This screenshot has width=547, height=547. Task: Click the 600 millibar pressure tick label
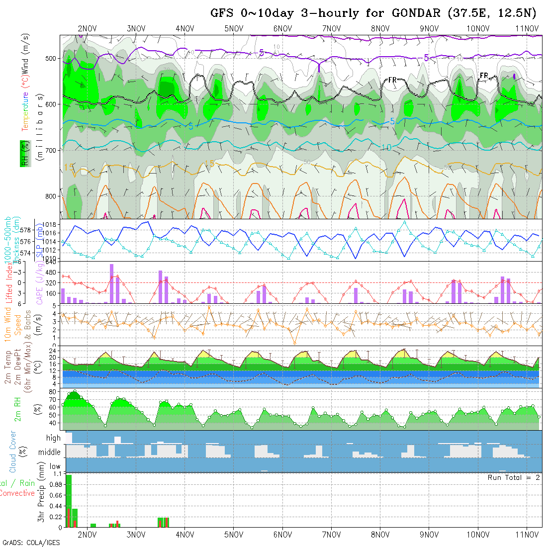tap(51, 104)
